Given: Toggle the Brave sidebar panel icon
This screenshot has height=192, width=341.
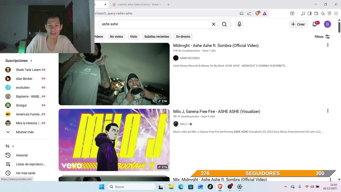Looking at the screenshot, I should click(309, 13).
